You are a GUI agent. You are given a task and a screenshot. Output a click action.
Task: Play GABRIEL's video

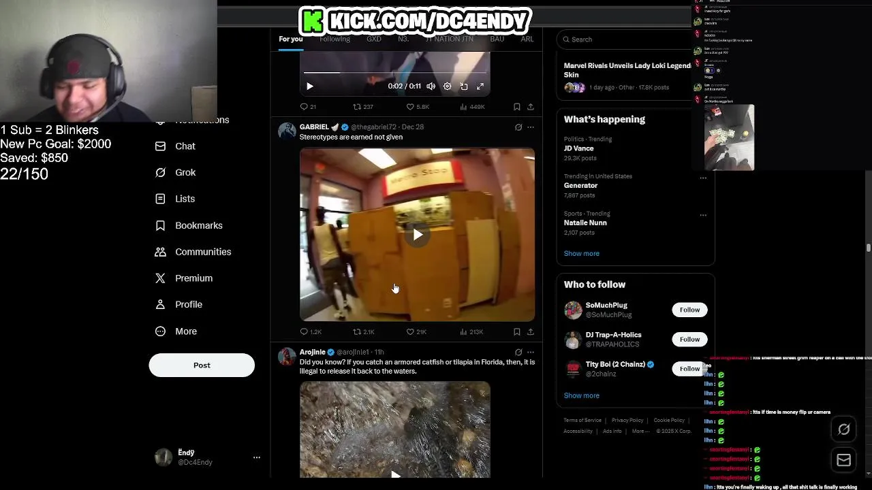point(418,235)
